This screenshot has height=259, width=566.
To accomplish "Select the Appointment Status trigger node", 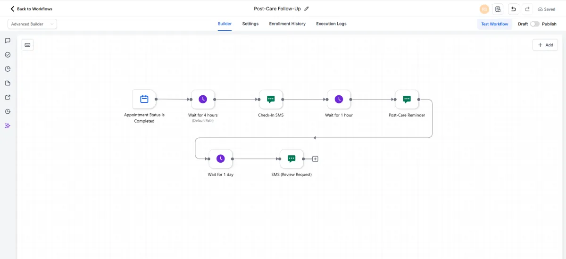I will [x=144, y=99].
